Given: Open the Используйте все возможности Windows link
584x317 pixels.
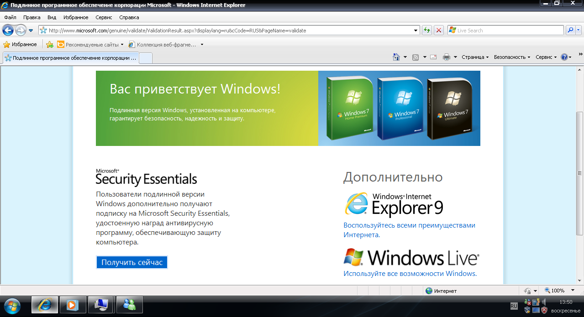Looking at the screenshot, I should point(410,274).
